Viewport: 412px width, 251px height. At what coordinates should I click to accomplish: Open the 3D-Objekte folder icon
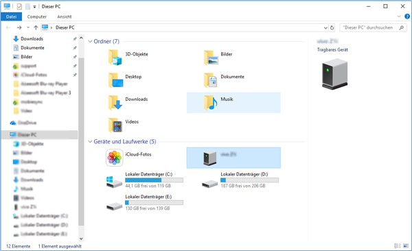point(115,58)
